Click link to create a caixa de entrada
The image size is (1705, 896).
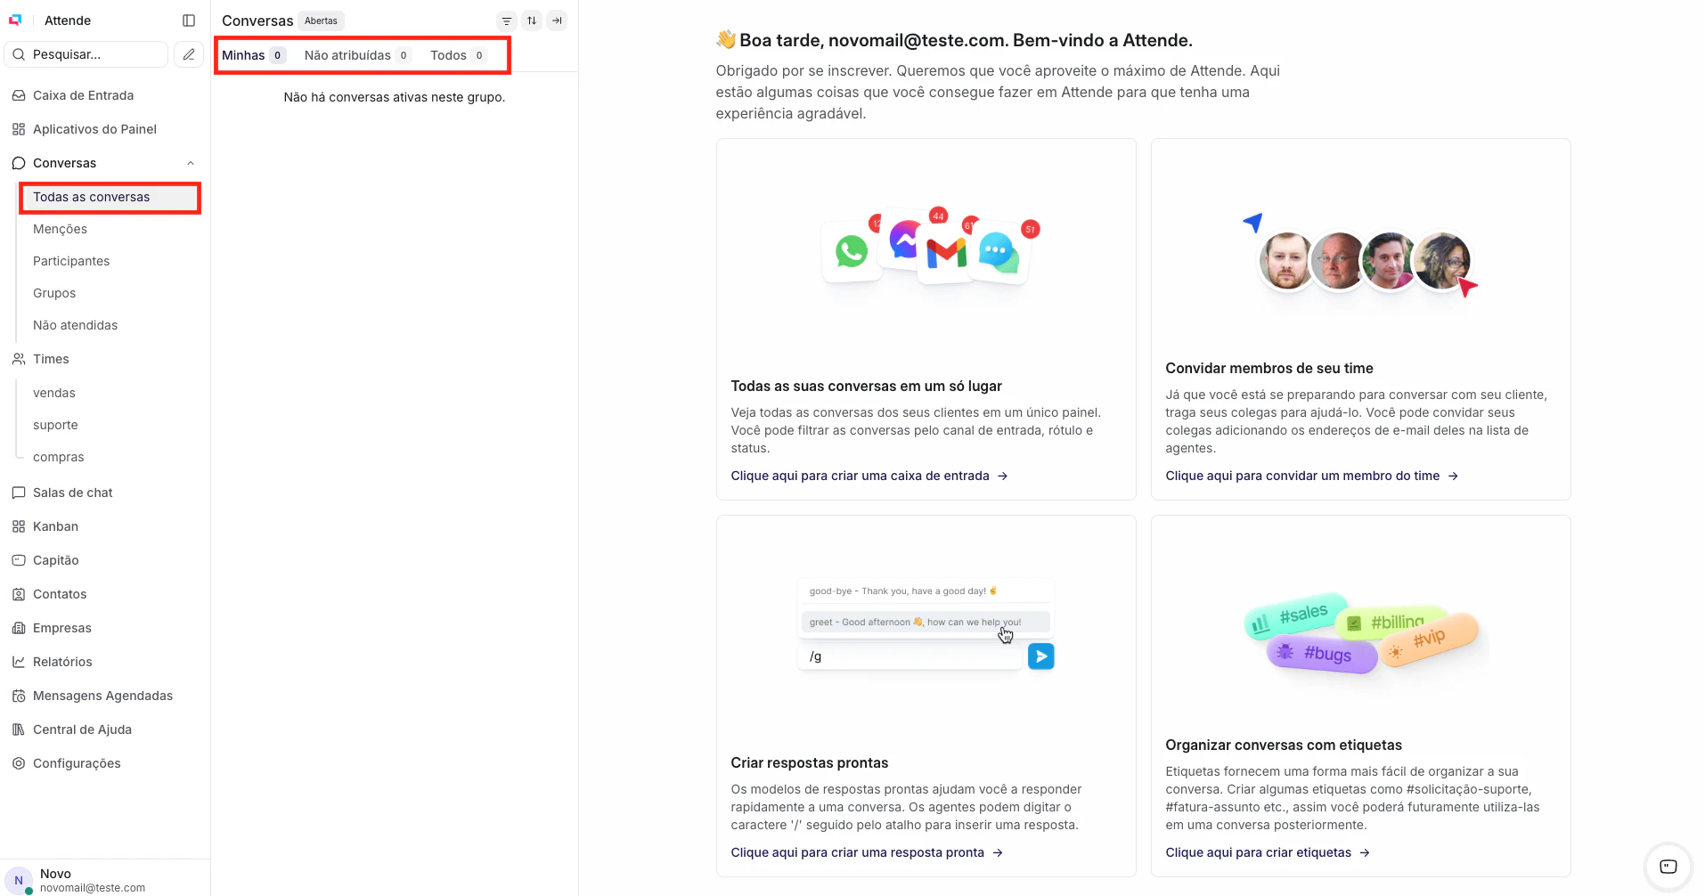point(869,476)
